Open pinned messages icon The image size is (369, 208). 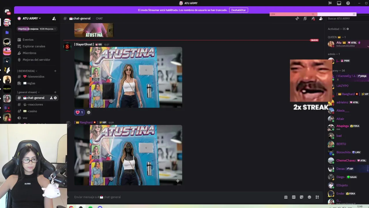pos(313,18)
